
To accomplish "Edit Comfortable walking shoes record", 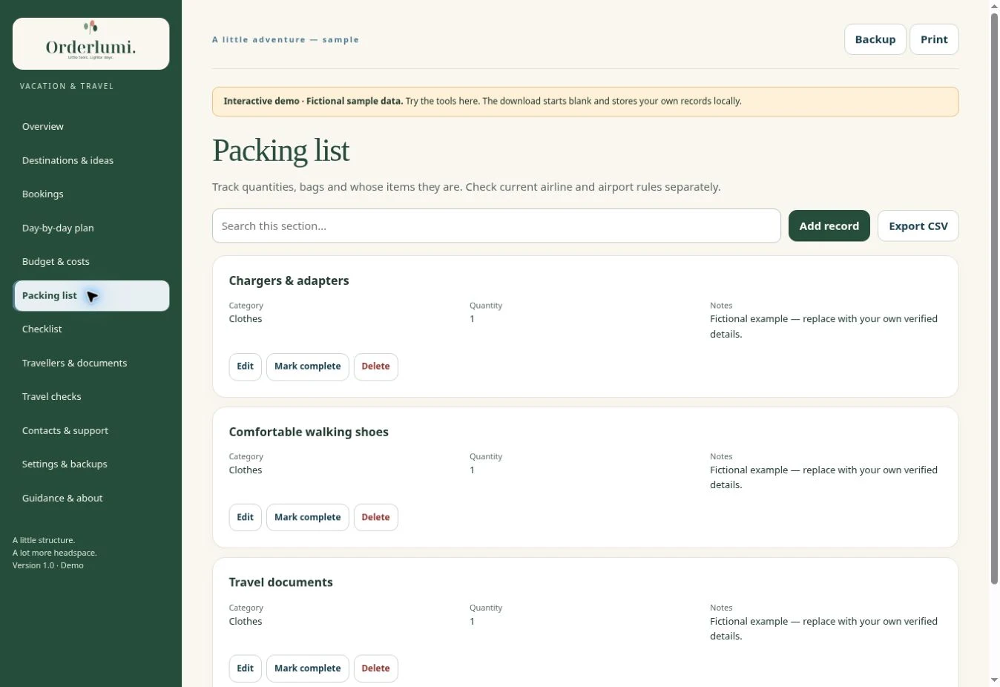I will click(245, 517).
